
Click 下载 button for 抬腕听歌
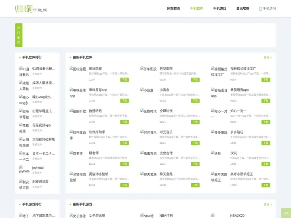[124, 122]
